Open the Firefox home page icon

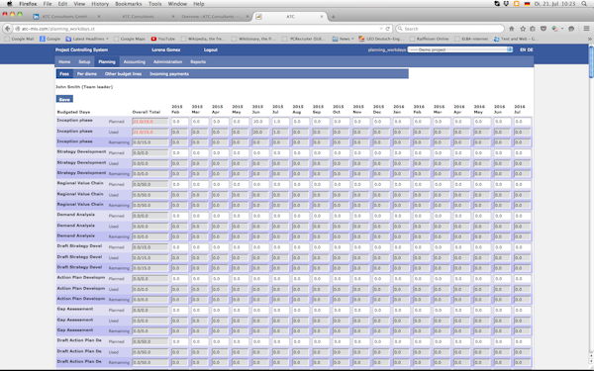coord(512,29)
